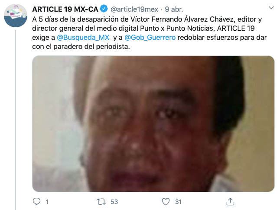
Task: Open the @Gob_Guerrero mention
Action: [x=150, y=38]
